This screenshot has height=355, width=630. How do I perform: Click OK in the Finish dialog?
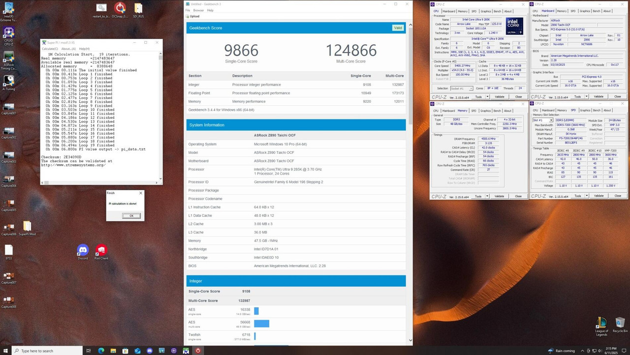coord(131,216)
